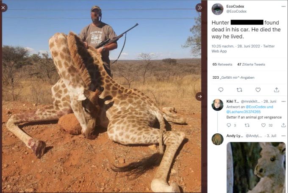Reply to the EcoCodex tweet
The image size is (288, 193).
(x=221, y=90)
